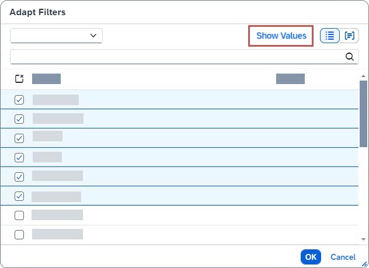Image resolution: width=369 pixels, height=268 pixels.
Task: Click deselect all icon in header
Action: pyautogui.click(x=19, y=79)
